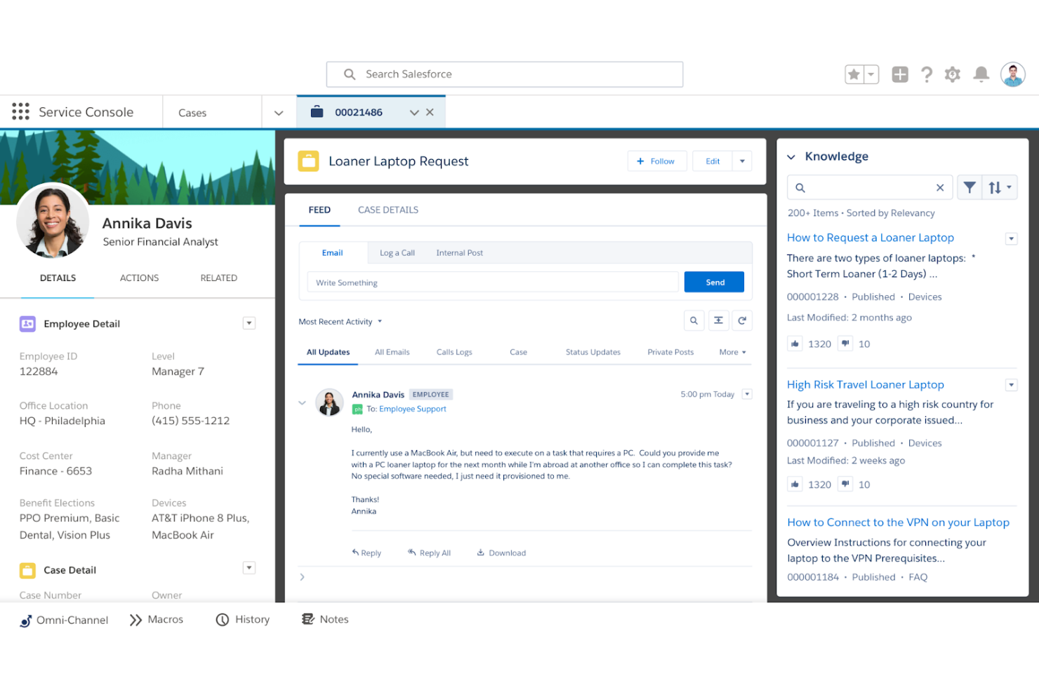Open the Setup gear icon
Viewport: 1039px width, 692px height.
952,74
